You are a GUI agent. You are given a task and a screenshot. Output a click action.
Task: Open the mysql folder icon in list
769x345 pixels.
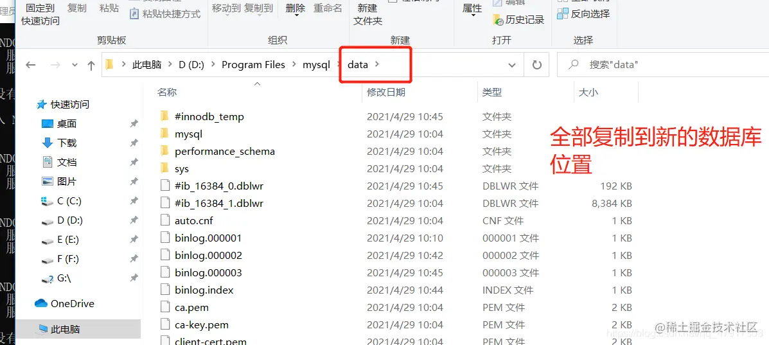164,134
